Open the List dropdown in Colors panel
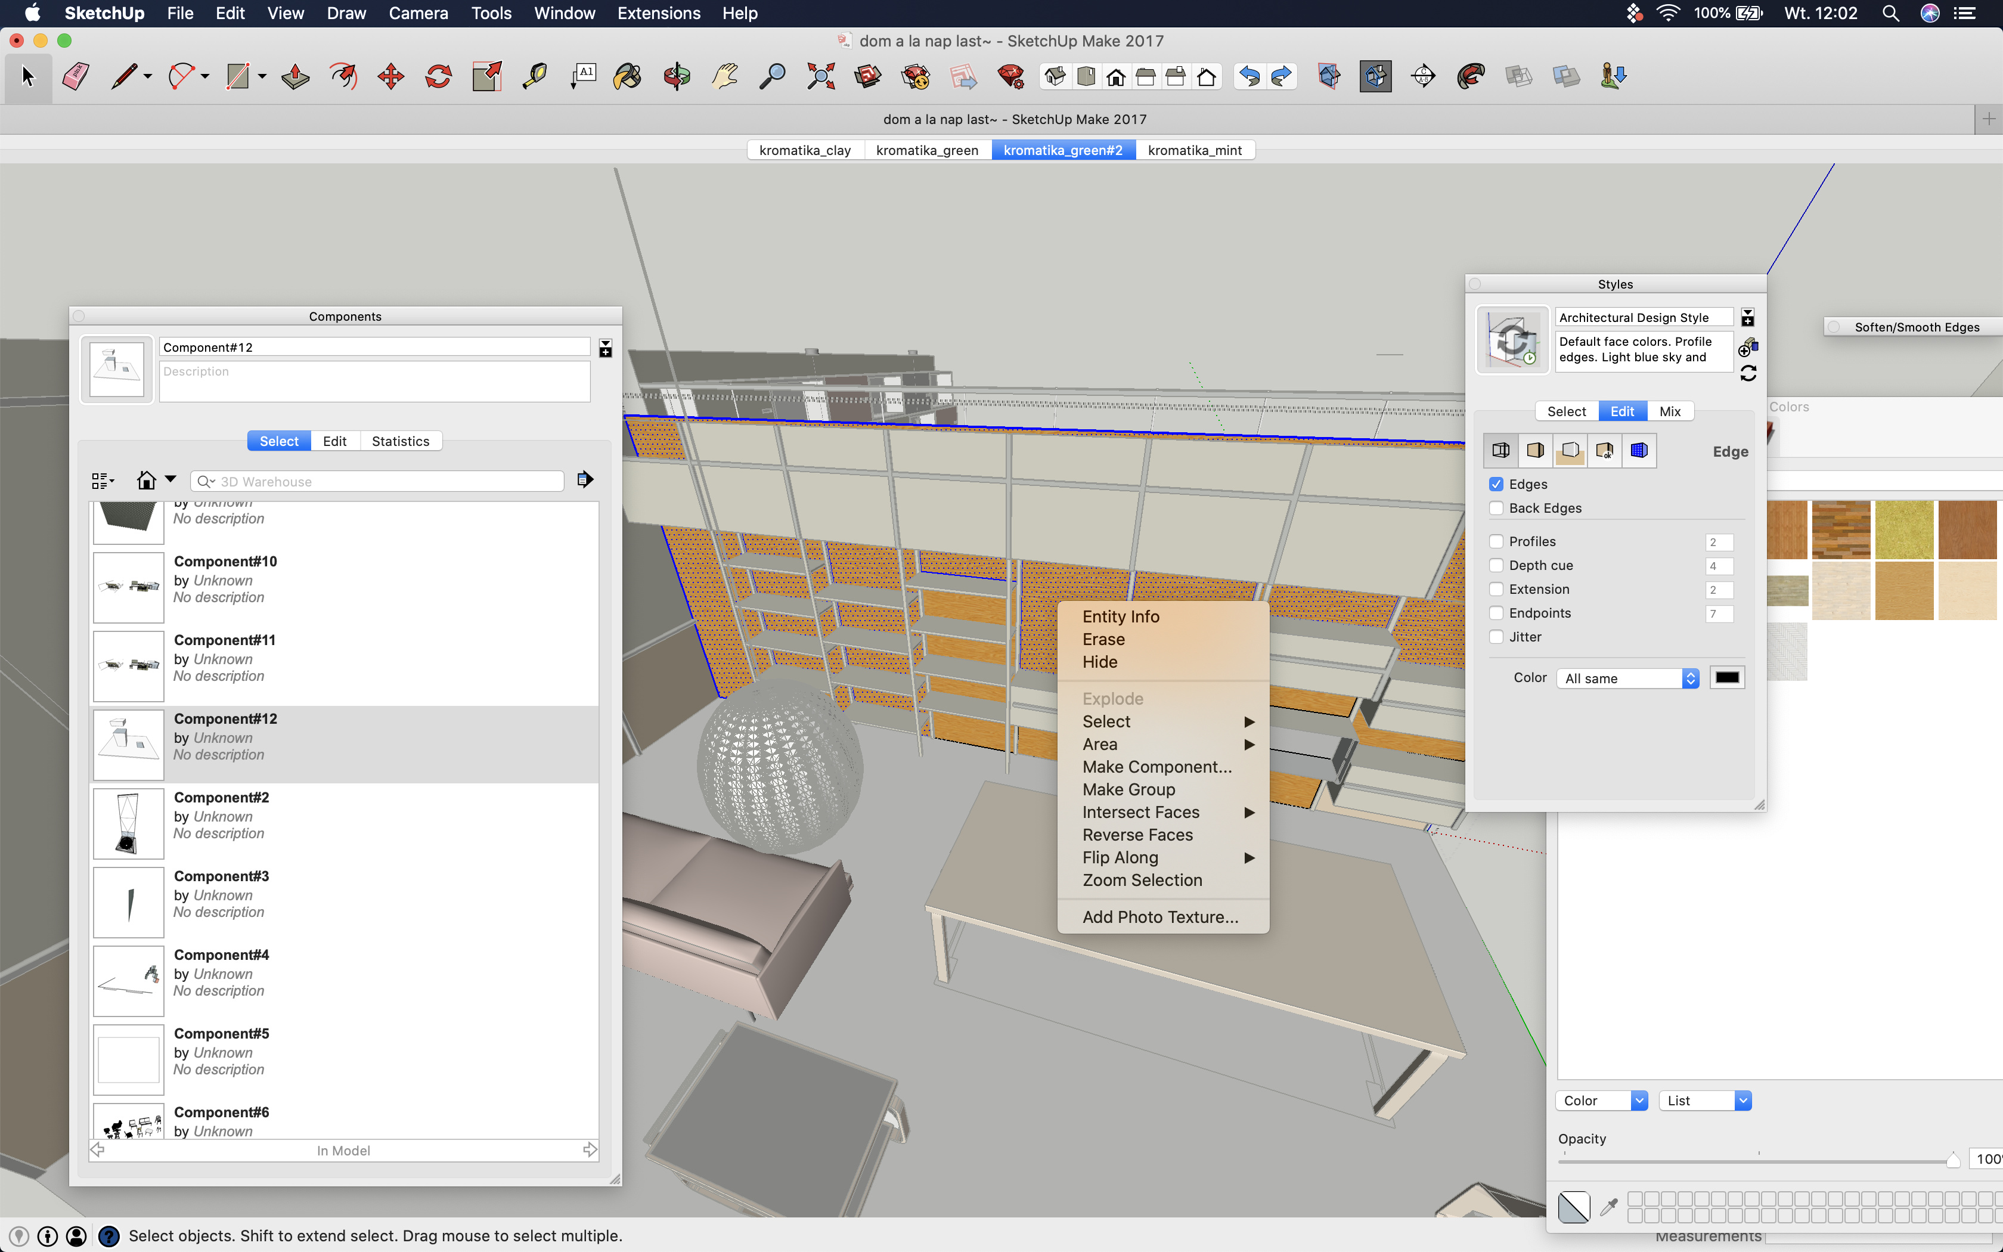The image size is (2003, 1252). pyautogui.click(x=1705, y=1101)
